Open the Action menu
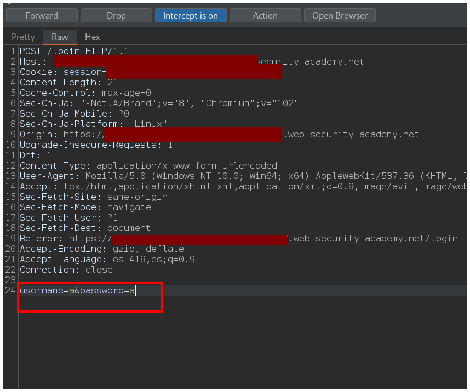Screen dimensions: 470x392 click(x=265, y=15)
